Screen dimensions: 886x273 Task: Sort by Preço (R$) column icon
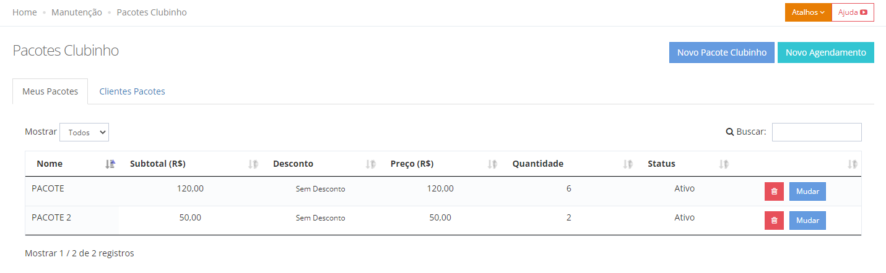pyautogui.click(x=492, y=164)
